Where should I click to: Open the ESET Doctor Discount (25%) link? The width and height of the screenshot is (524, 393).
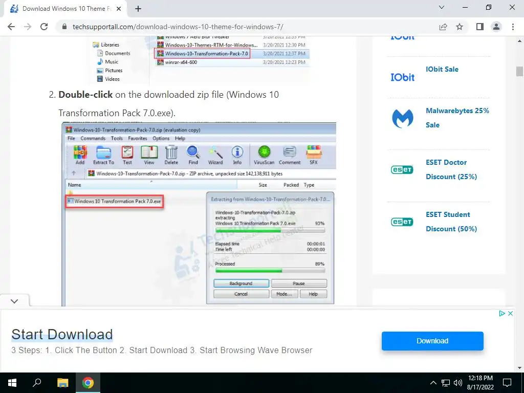tap(451, 169)
